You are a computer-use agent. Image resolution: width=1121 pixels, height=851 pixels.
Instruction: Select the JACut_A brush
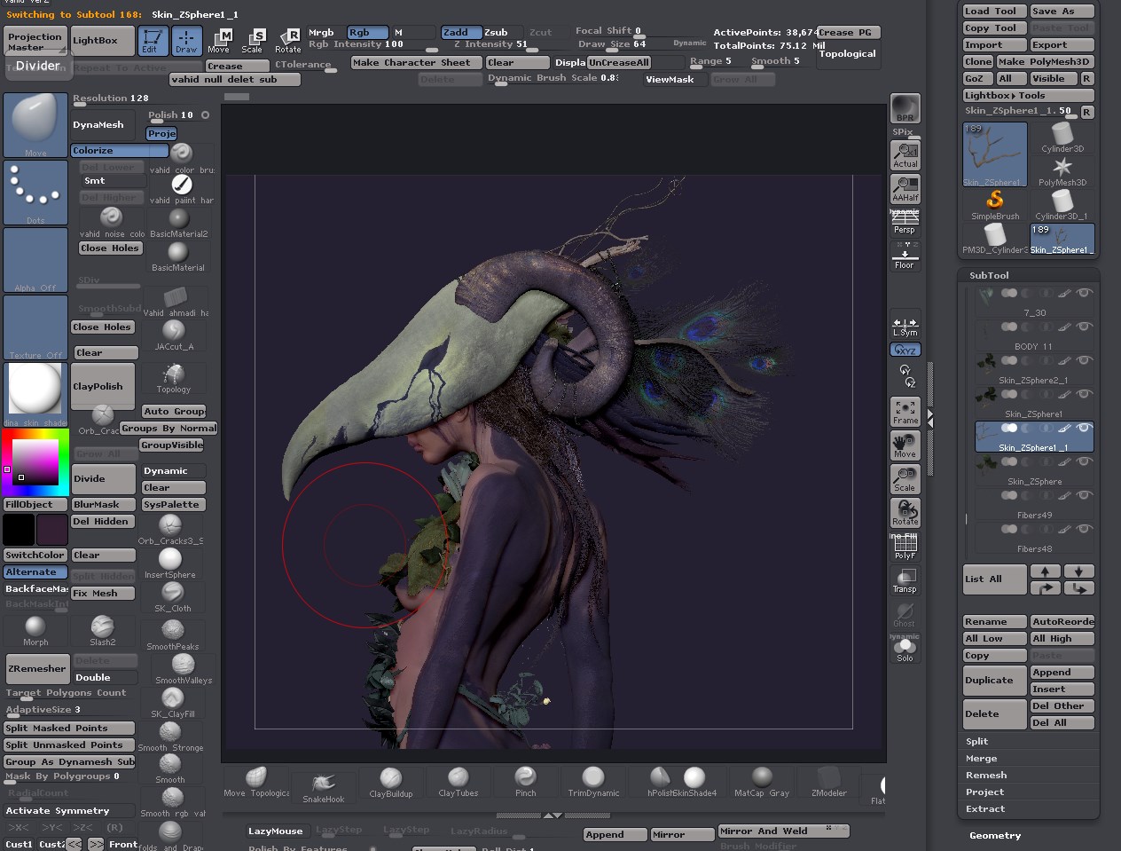pyautogui.click(x=174, y=335)
